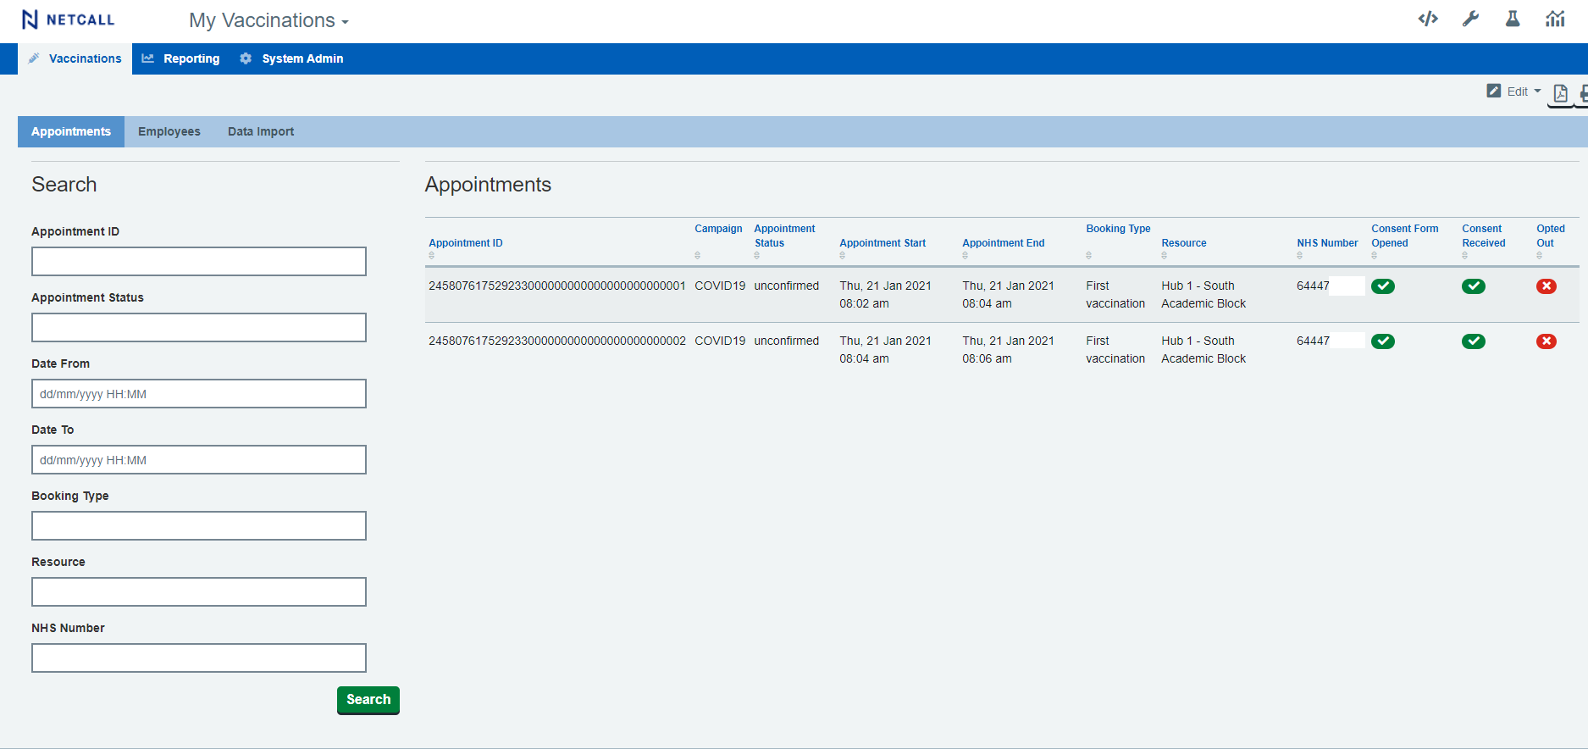Image resolution: width=1588 pixels, height=749 pixels.
Task: Click green Consent Received tick, second row
Action: [1473, 341]
